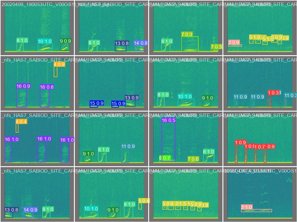Click the blue "11 0.3" label
Screen dimensions: 297x222
coord(291,95)
